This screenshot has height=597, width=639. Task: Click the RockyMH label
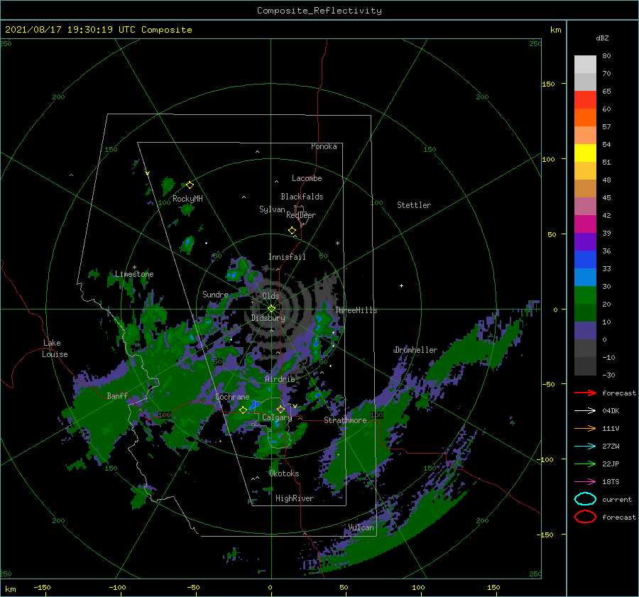pos(187,199)
